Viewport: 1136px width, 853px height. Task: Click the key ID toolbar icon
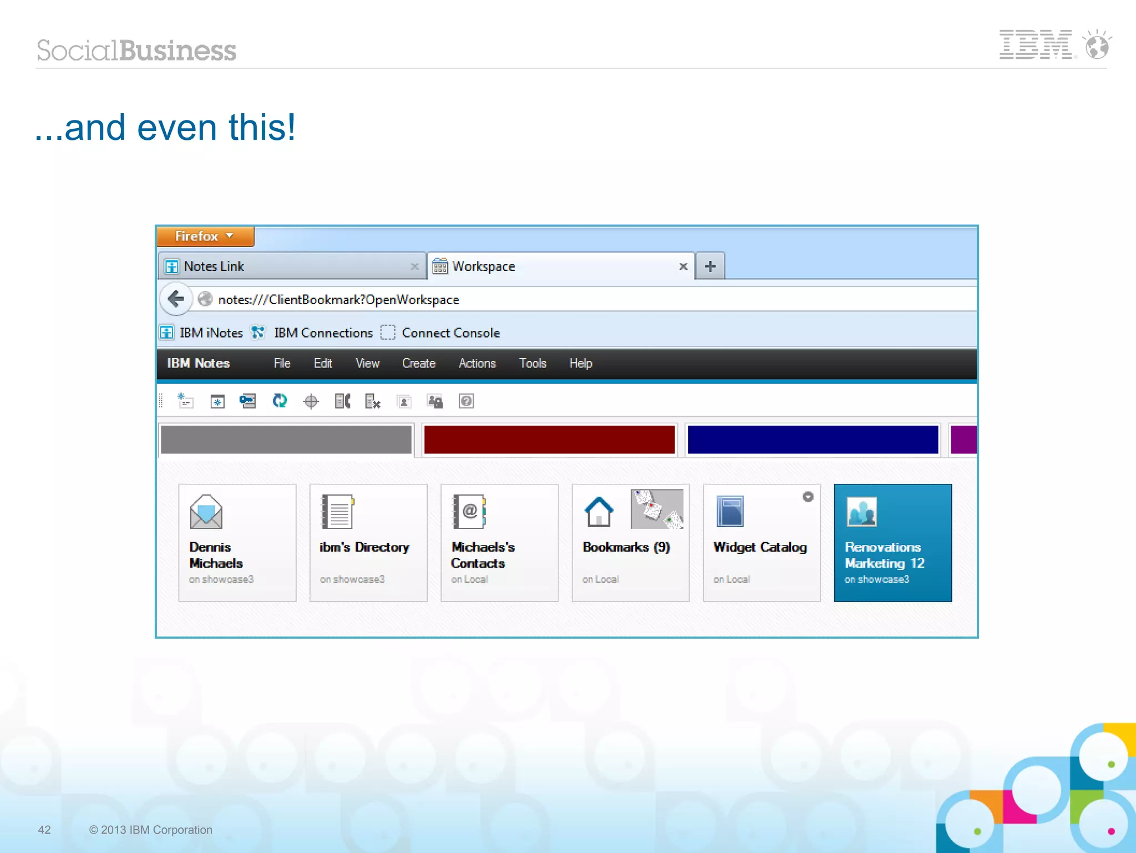point(248,401)
